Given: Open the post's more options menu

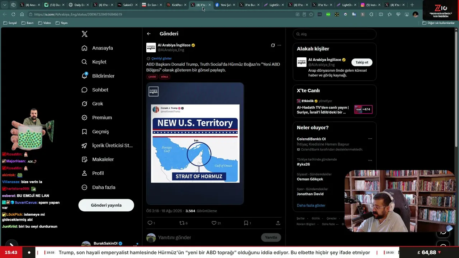Looking at the screenshot, I should [279, 45].
